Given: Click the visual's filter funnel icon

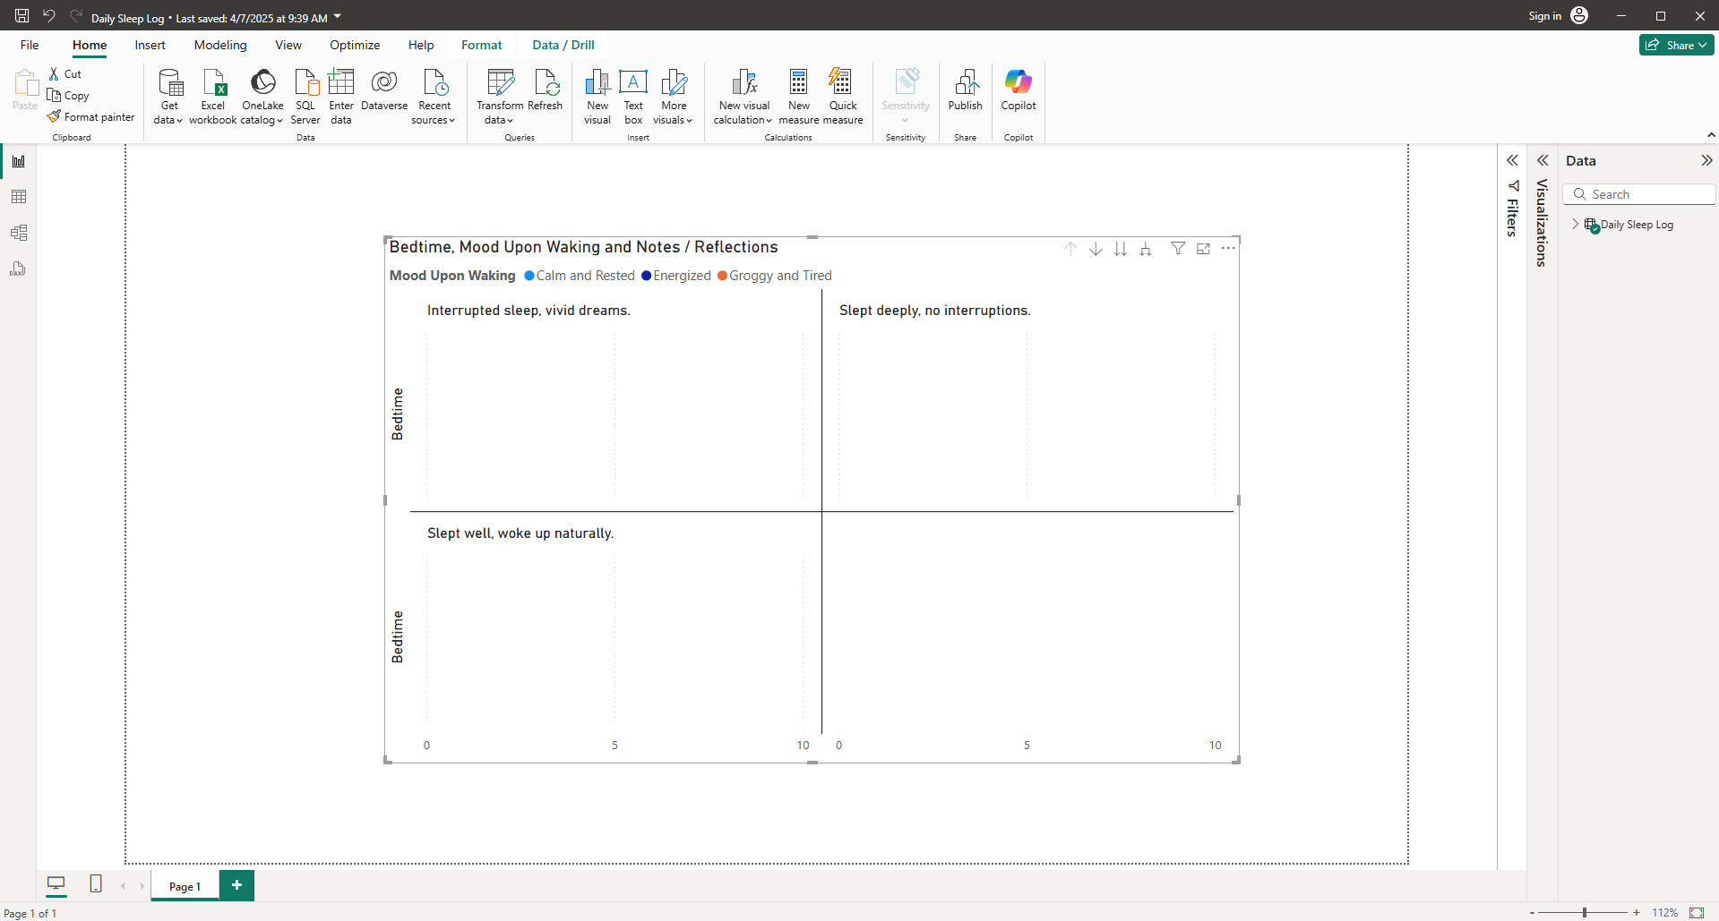Looking at the screenshot, I should click(1178, 249).
